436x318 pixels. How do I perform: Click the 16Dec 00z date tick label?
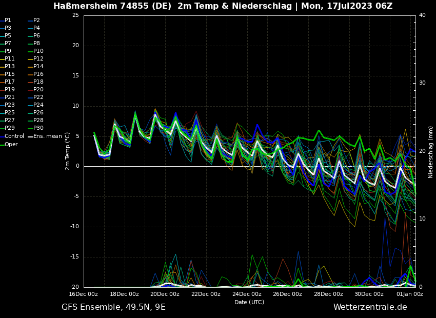[84, 294]
